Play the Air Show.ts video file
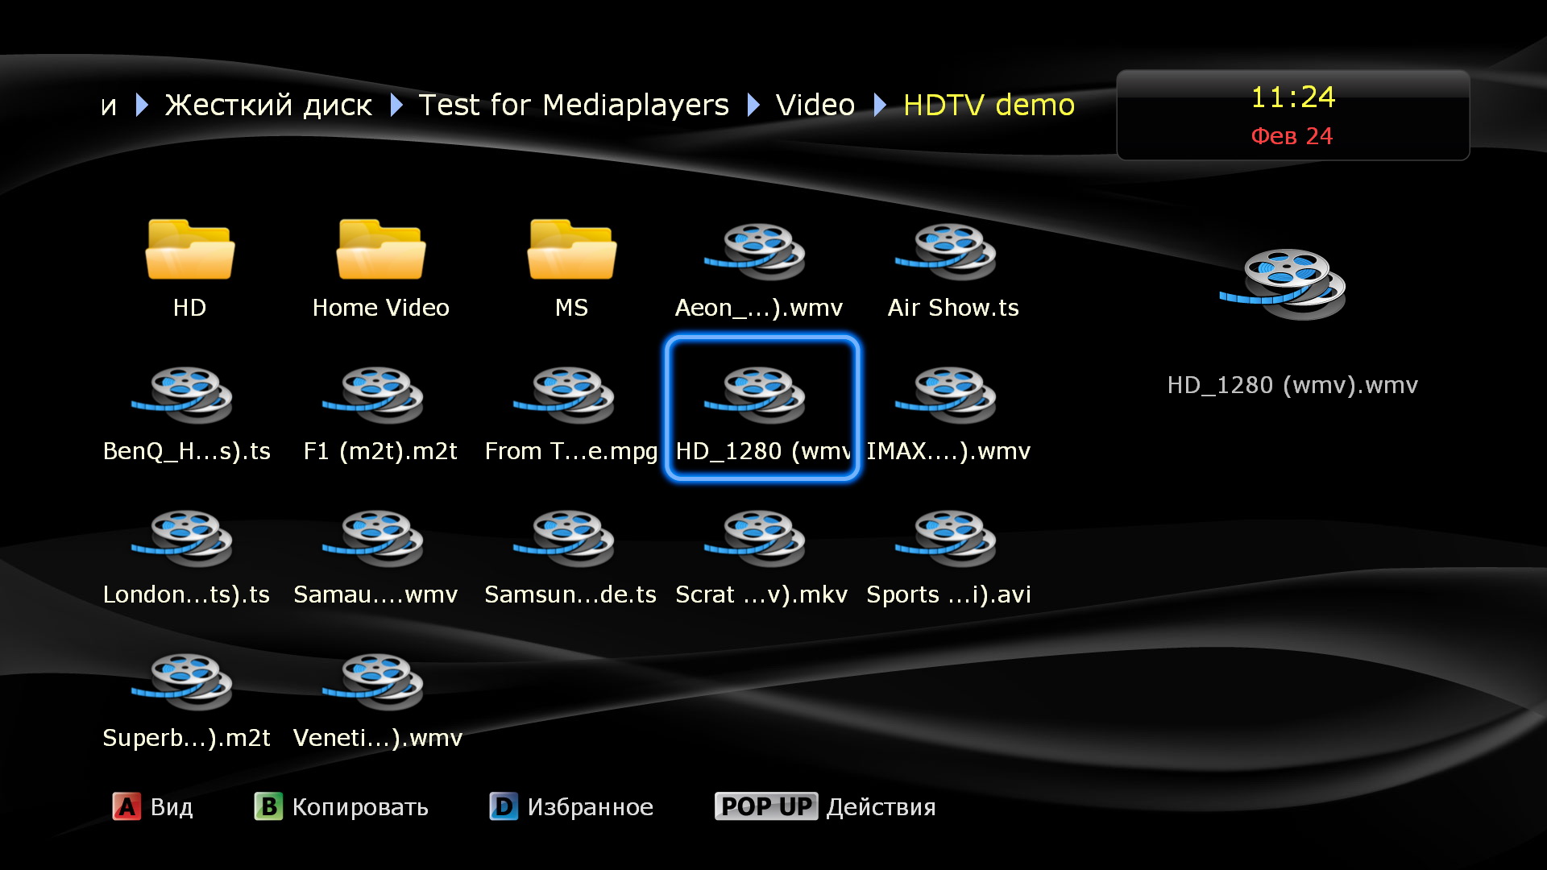This screenshot has width=1547, height=870. coord(952,251)
